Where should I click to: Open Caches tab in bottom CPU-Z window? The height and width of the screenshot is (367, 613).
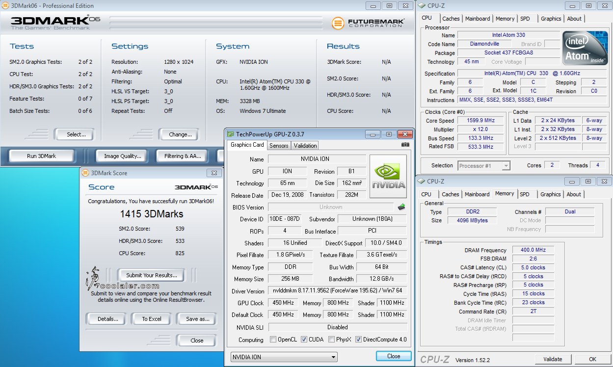tap(451, 194)
